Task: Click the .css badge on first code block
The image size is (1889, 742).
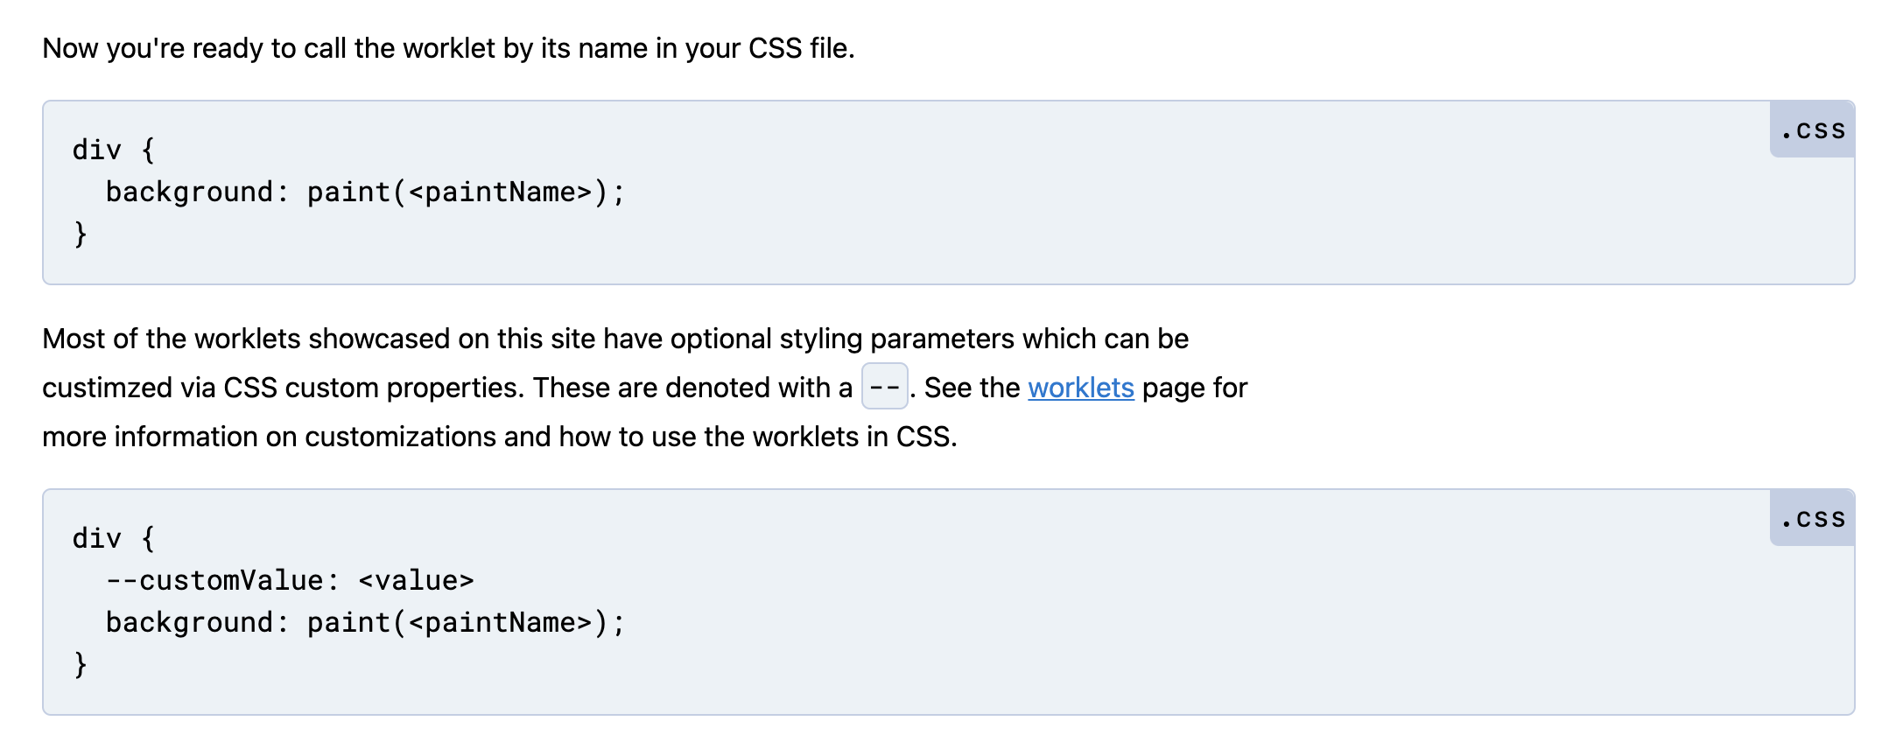Action: click(x=1812, y=130)
